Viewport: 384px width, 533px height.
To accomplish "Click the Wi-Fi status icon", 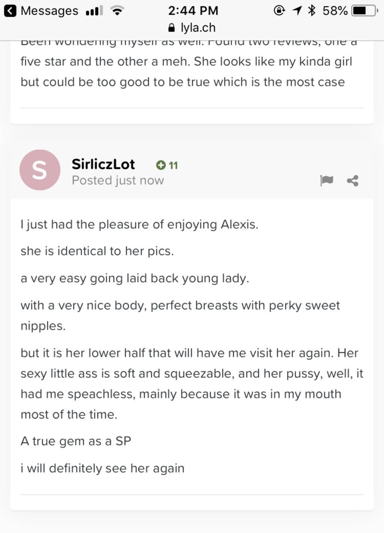I will coord(117,11).
